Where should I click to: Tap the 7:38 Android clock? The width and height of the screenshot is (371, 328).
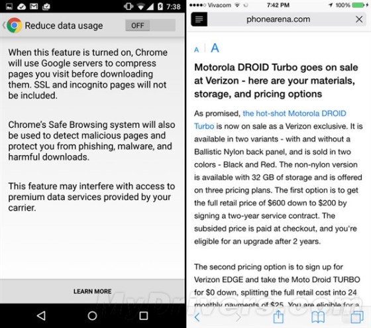tap(173, 7)
